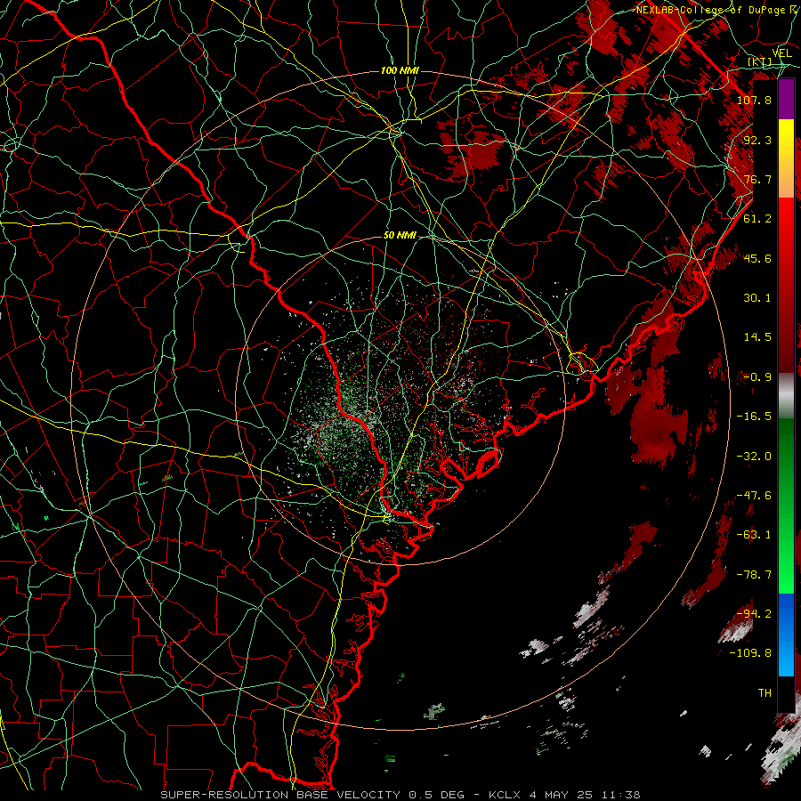This screenshot has width=801, height=801.
Task: Click the VEL legend title
Action: 782,53
